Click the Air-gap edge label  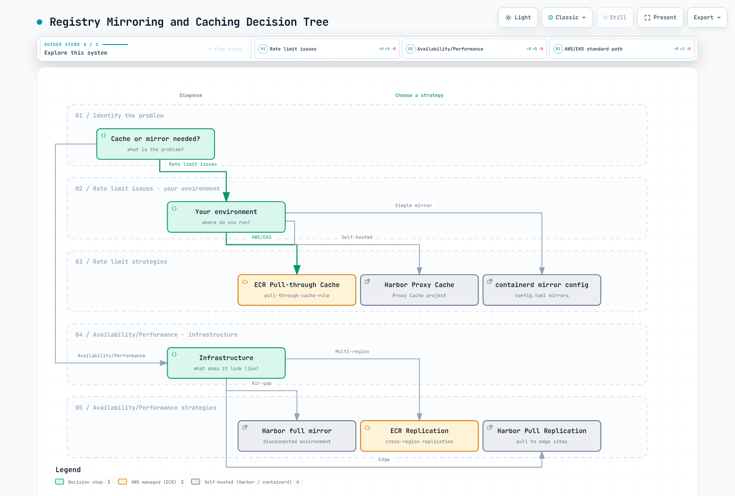[x=261, y=383]
